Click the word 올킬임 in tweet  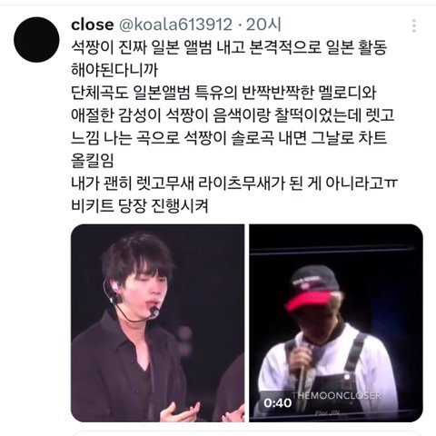(93, 161)
